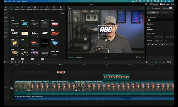Viewport: 178px width, 107px height.
Task: Select the blue ABC text template
Action: [x=25, y=24]
